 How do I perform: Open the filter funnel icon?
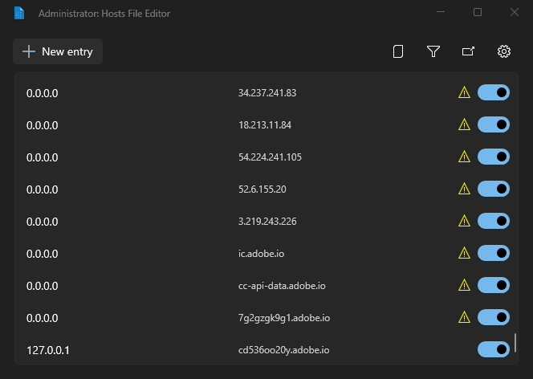pos(433,51)
